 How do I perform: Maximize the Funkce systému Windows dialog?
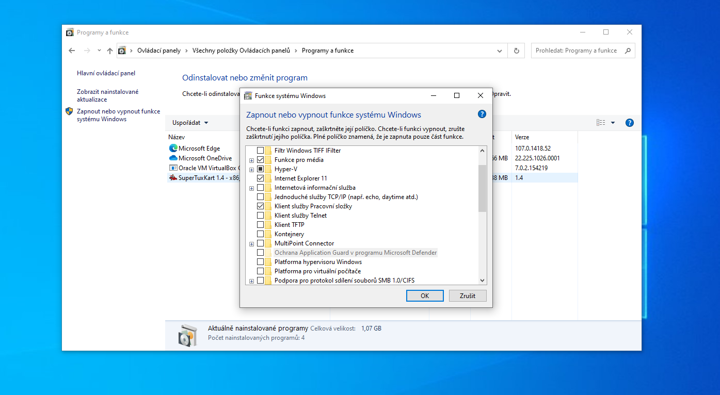(457, 95)
